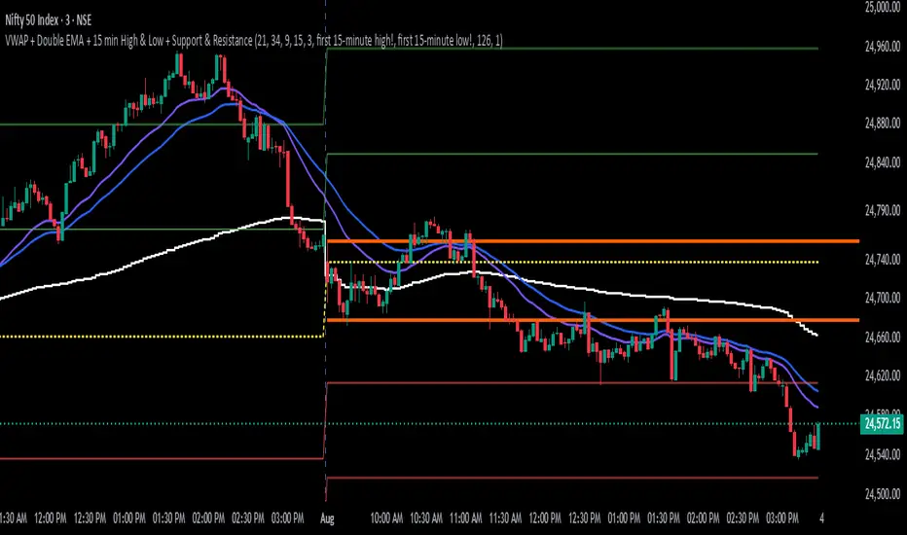Click the 11:30 AM time axis label
This screenshot has width=907, height=535.
(x=505, y=518)
